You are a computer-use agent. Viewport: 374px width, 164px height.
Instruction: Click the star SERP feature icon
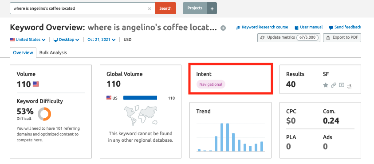326,85
